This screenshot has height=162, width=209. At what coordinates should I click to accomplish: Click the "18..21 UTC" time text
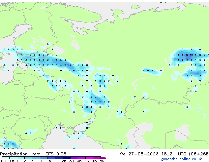[x=173, y=154]
